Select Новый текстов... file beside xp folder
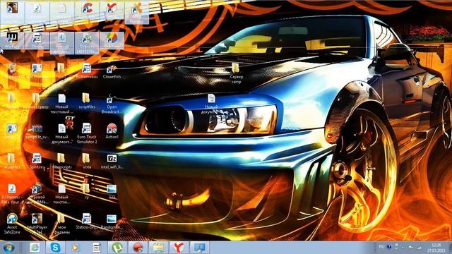The image size is (452, 254). [61, 193]
